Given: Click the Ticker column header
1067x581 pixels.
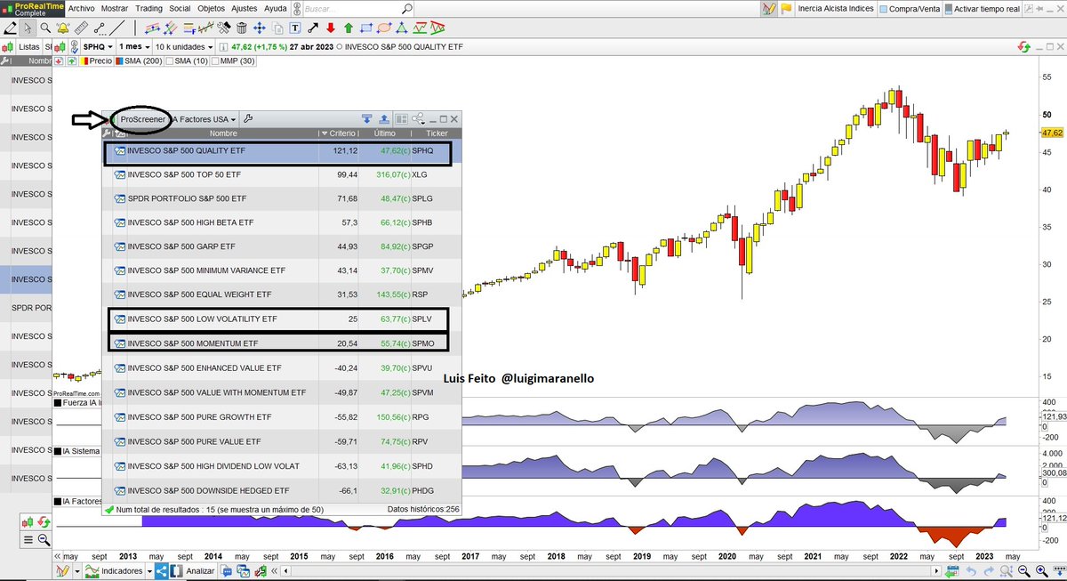Looking at the screenshot, I should pyautogui.click(x=437, y=133).
